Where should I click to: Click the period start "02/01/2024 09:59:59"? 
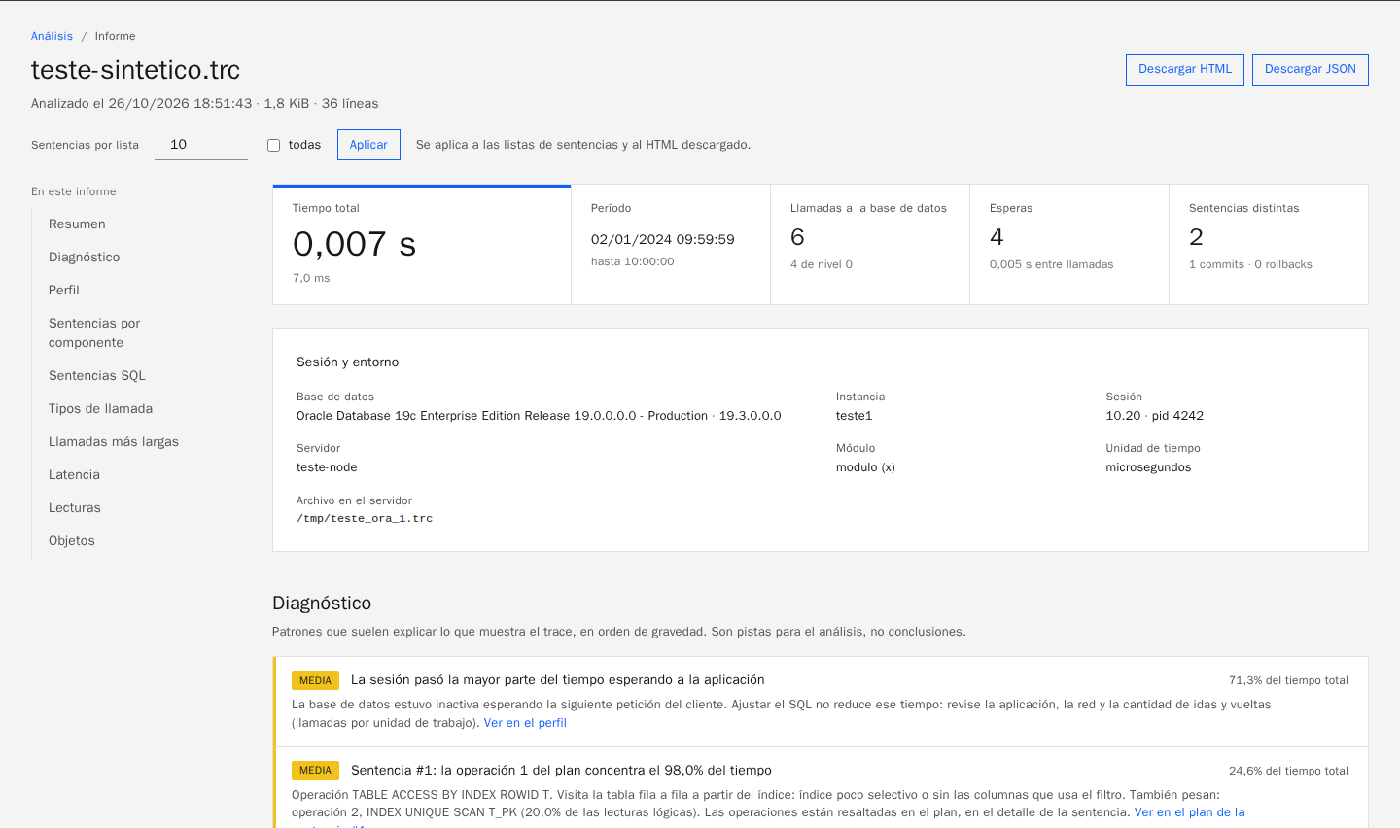pyautogui.click(x=663, y=240)
